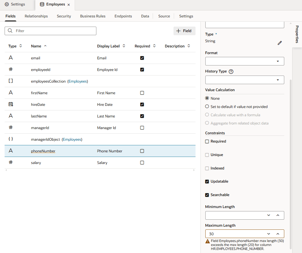Sort by Required column arrows
302x253 pixels.
tap(154, 46)
